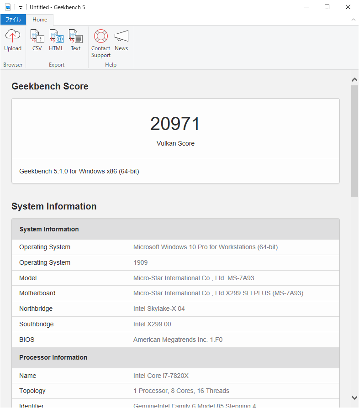Click American Megatrends Inc. 1.F0 value
The image size is (359, 408).
coord(178,340)
